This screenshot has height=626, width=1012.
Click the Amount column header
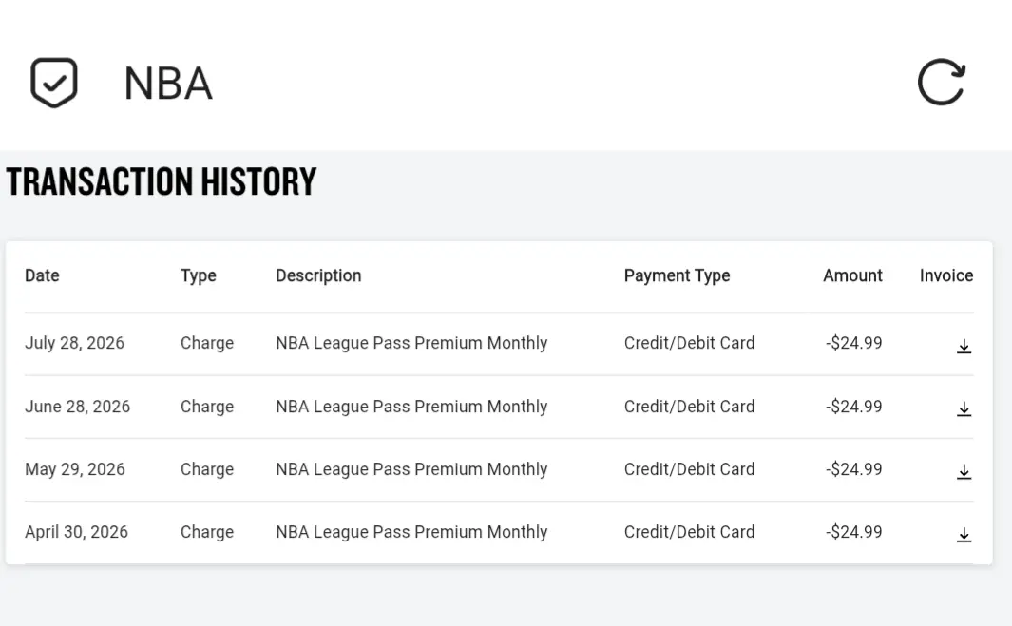click(852, 275)
